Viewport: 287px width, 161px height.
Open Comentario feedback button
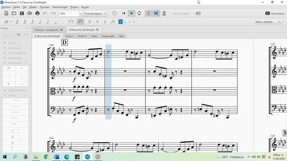275,14
